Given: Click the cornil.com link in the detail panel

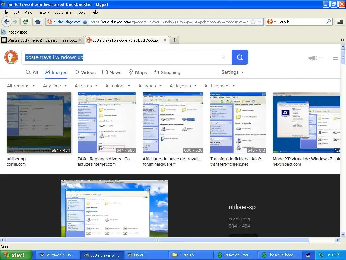Looking at the screenshot, I should coord(239,219).
